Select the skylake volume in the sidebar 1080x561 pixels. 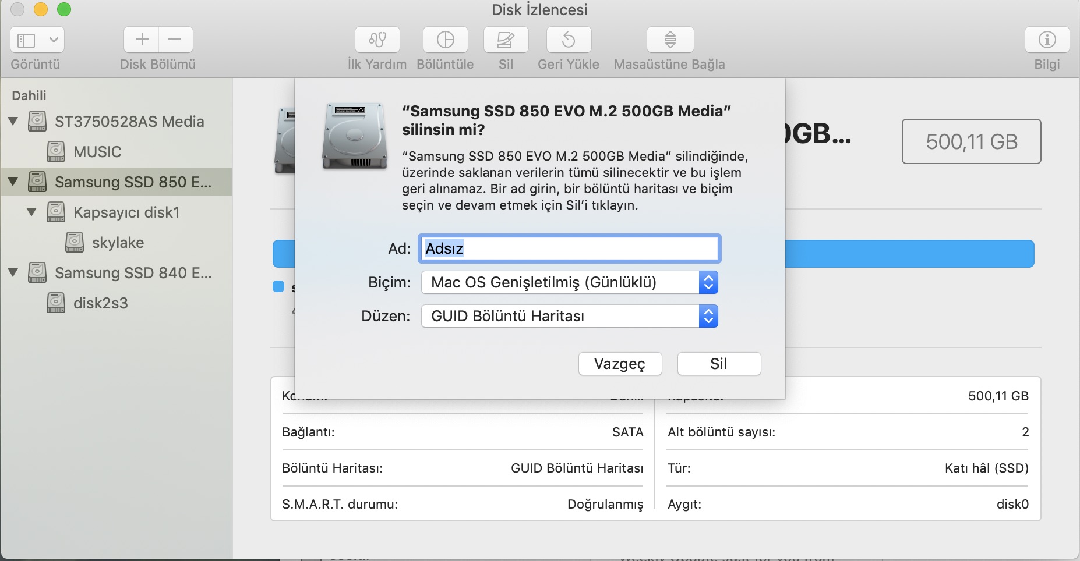(x=117, y=243)
